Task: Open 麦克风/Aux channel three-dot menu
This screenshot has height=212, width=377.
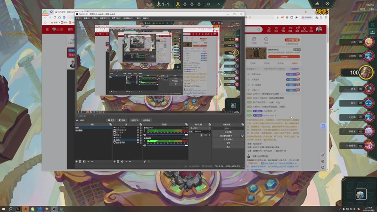Action: (145, 130)
